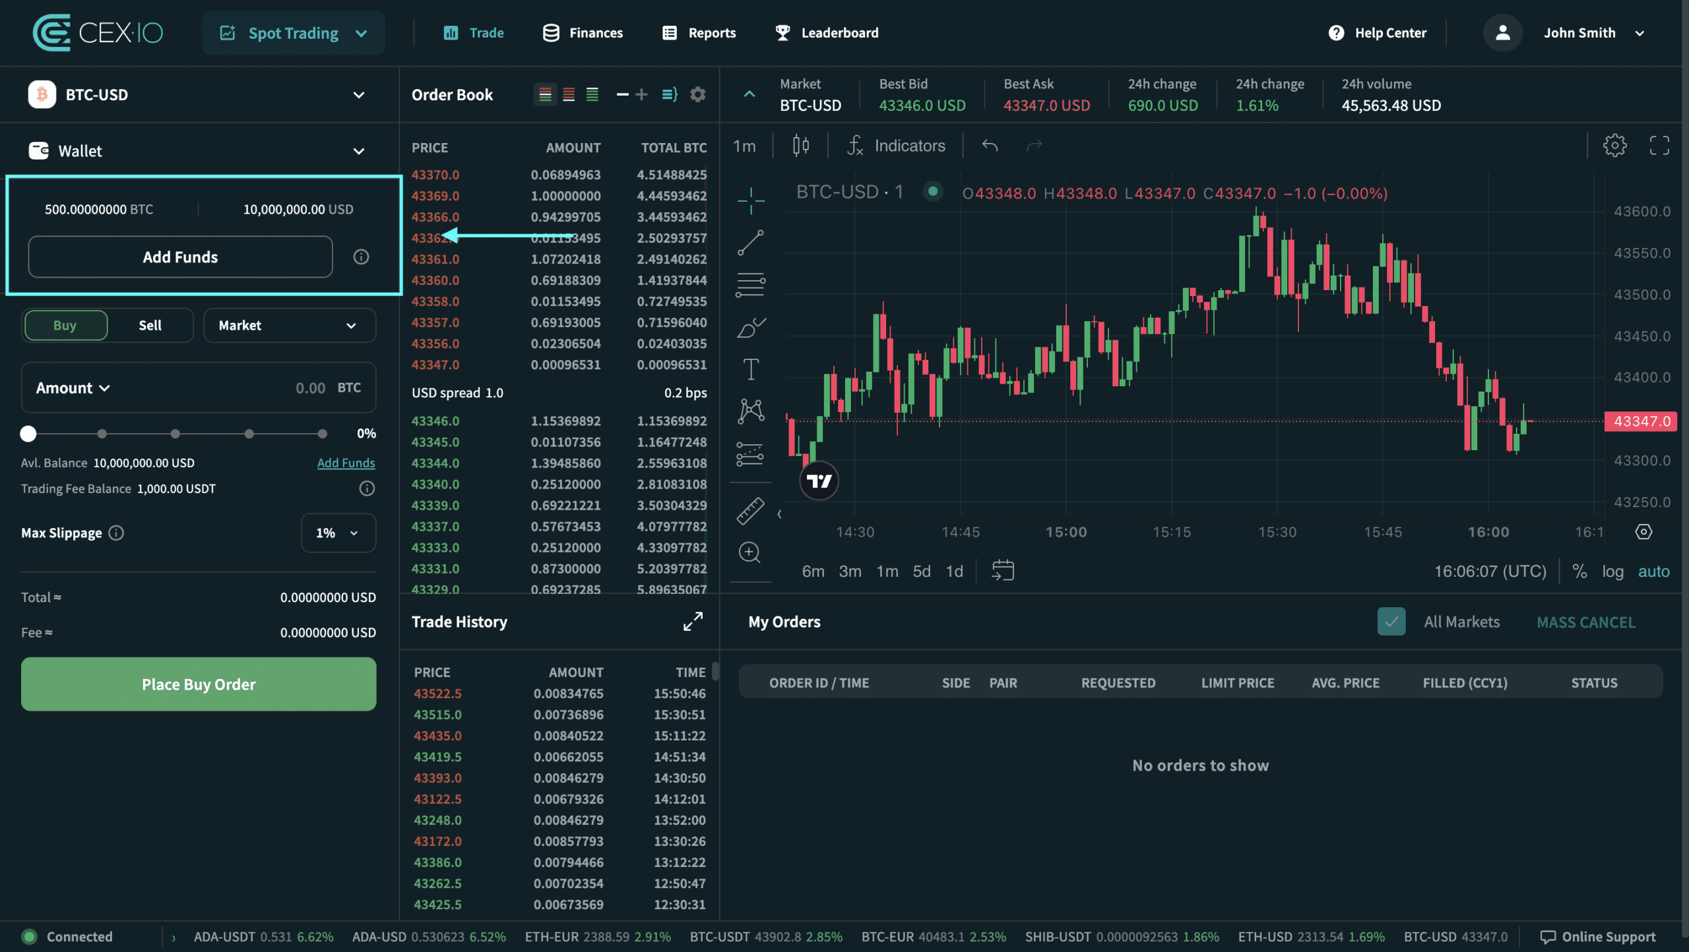
Task: Select the chart zoom-in tool
Action: click(750, 552)
